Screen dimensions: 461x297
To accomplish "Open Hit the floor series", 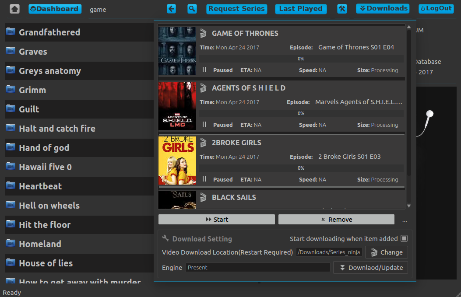I will [79, 225].
